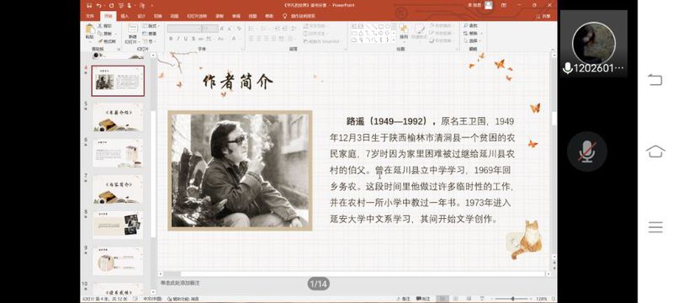Unmute the microphone with the slashed mic button
Screen dimensions: 673x303
click(586, 151)
